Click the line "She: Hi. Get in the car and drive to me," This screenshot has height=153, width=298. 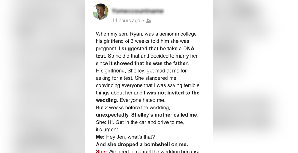click(140, 122)
